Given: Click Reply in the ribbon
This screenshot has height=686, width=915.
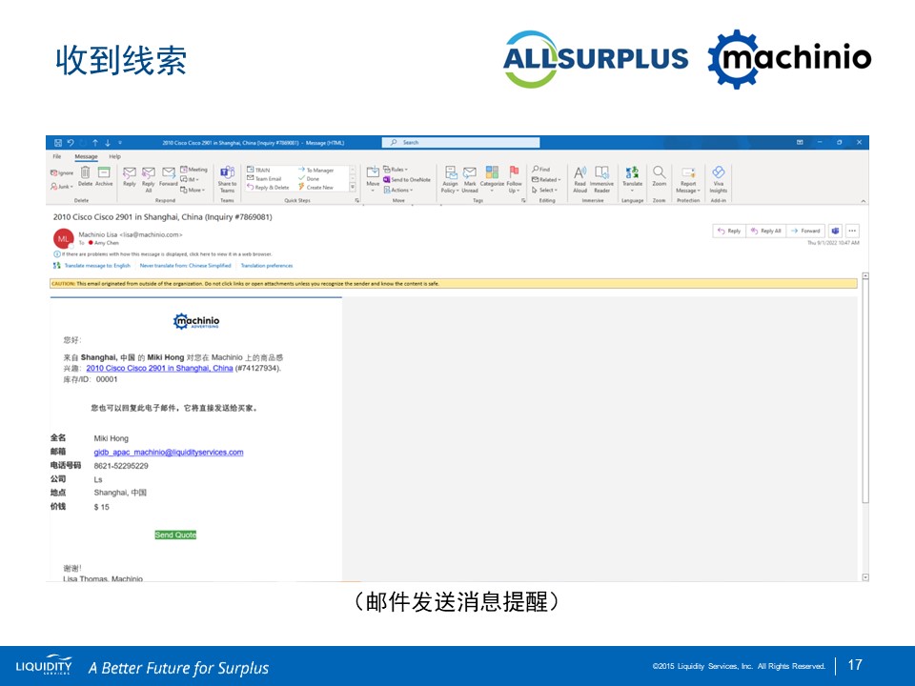Looking at the screenshot, I should pos(130,177).
